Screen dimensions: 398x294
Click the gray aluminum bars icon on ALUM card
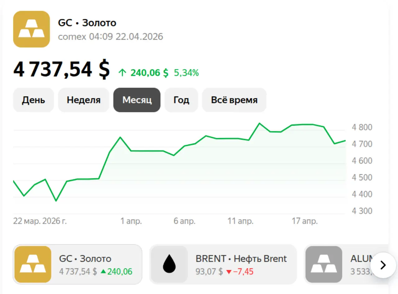pos(324,264)
